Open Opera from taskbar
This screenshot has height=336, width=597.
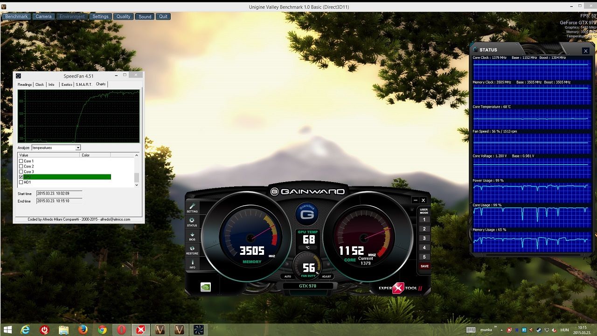(x=121, y=330)
